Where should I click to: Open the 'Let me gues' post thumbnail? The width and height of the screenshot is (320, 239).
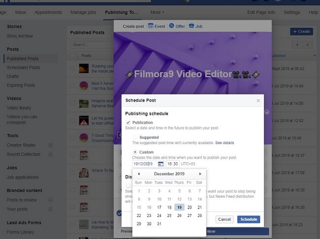pos(84,120)
